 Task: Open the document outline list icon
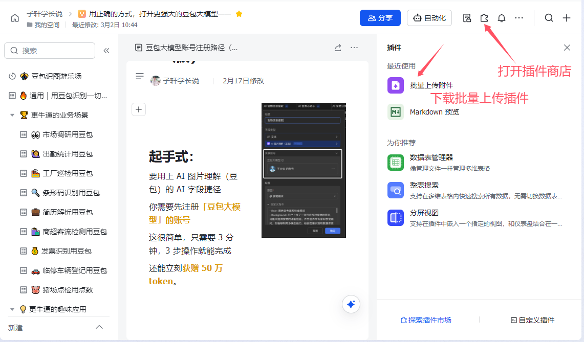(x=140, y=76)
